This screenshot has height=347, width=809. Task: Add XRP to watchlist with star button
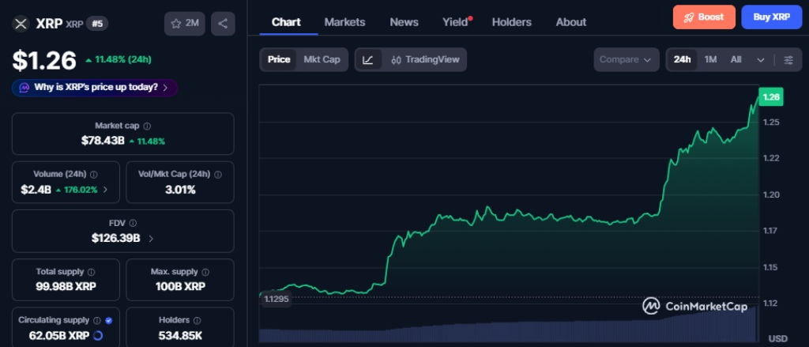coord(185,24)
